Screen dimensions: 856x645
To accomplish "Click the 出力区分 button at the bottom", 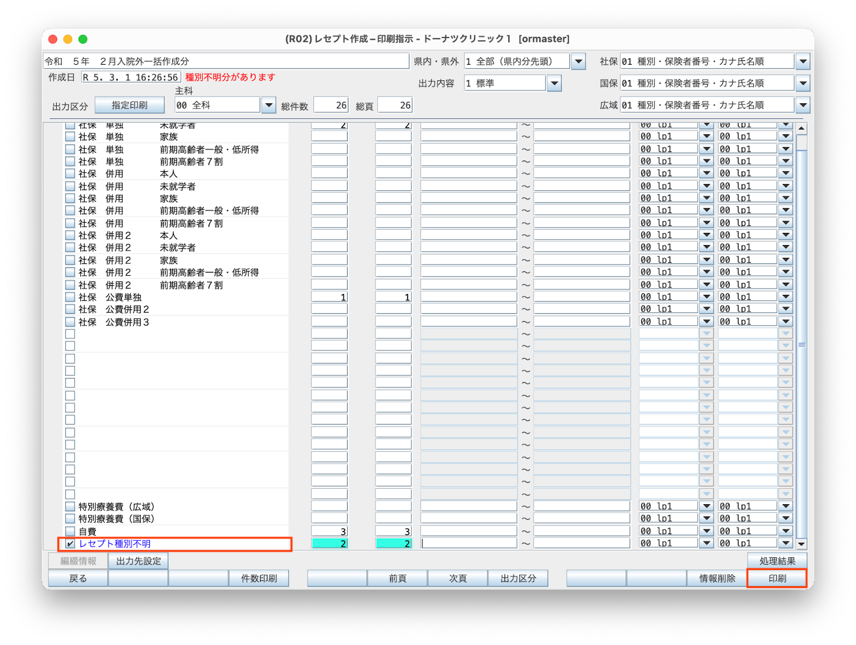I will [517, 578].
